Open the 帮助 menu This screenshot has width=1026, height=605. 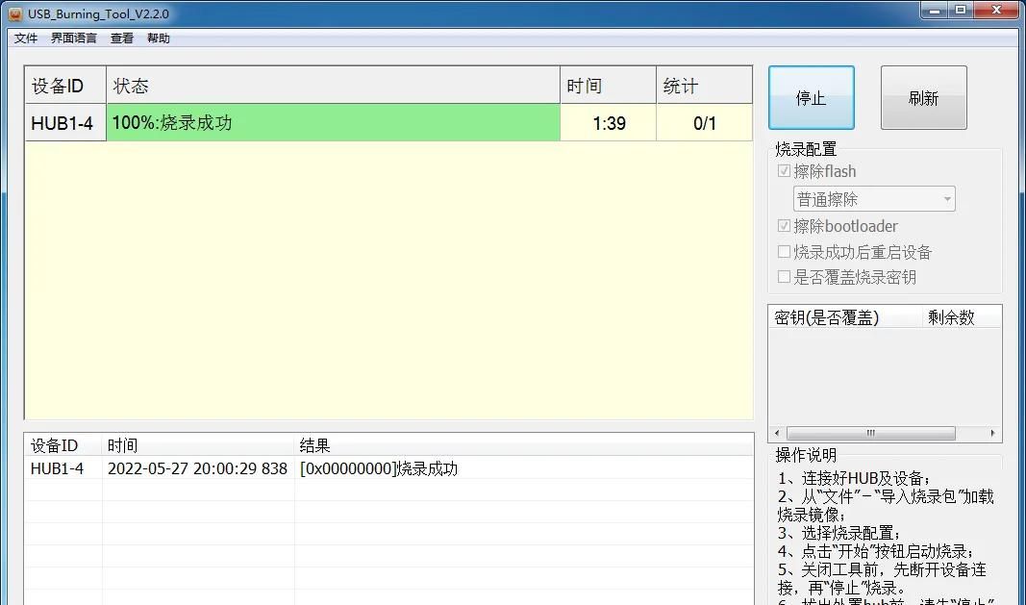pos(159,38)
